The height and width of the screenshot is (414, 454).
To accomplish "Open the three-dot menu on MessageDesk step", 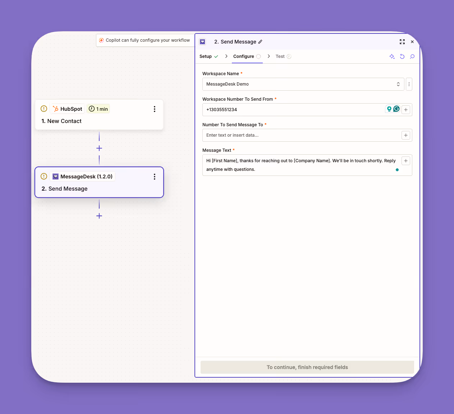I will click(155, 177).
